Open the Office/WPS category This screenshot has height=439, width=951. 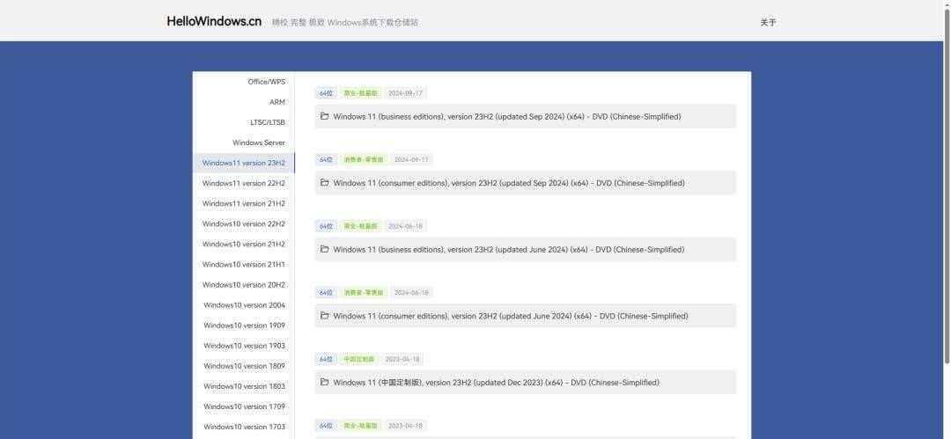point(266,82)
